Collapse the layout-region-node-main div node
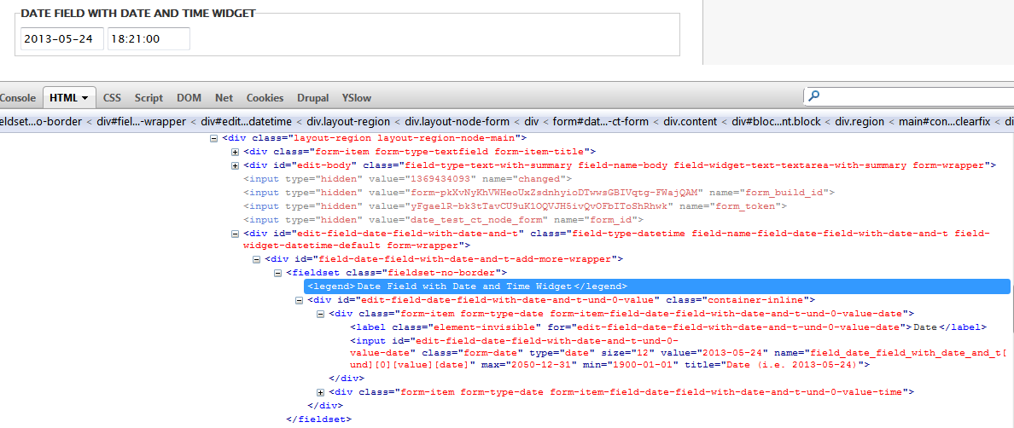The width and height of the screenshot is (1014, 428). [213, 138]
